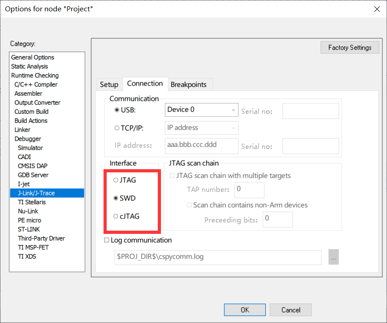Switch to the Breakpoints tab

189,85
